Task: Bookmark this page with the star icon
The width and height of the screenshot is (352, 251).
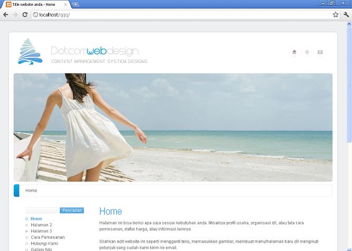Action: 336,15
